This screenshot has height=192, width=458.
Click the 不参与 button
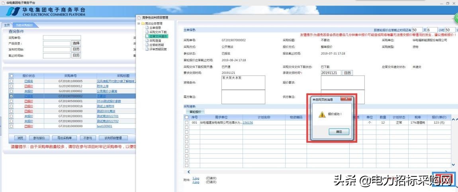click(88, 138)
